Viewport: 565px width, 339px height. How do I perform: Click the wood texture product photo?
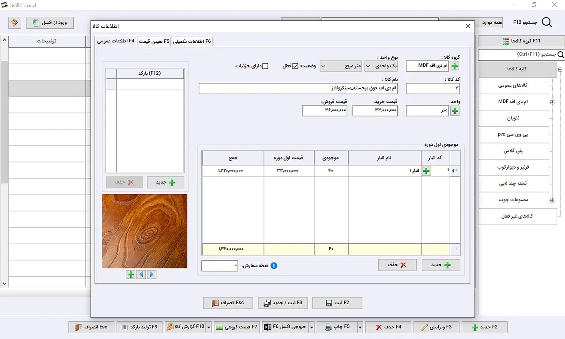[144, 231]
